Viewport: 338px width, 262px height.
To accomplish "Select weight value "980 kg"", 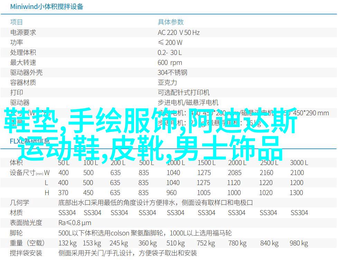I will [299, 243].
